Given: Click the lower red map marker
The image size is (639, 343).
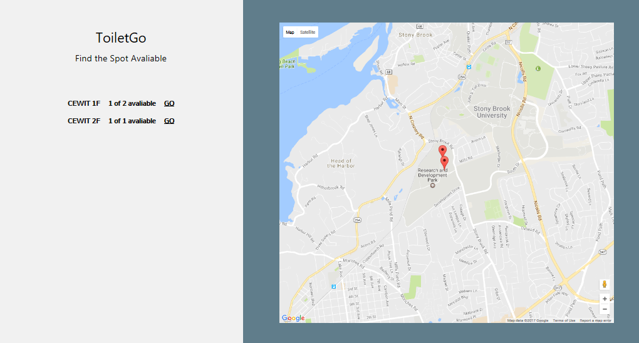Looking at the screenshot, I should pyautogui.click(x=445, y=161).
